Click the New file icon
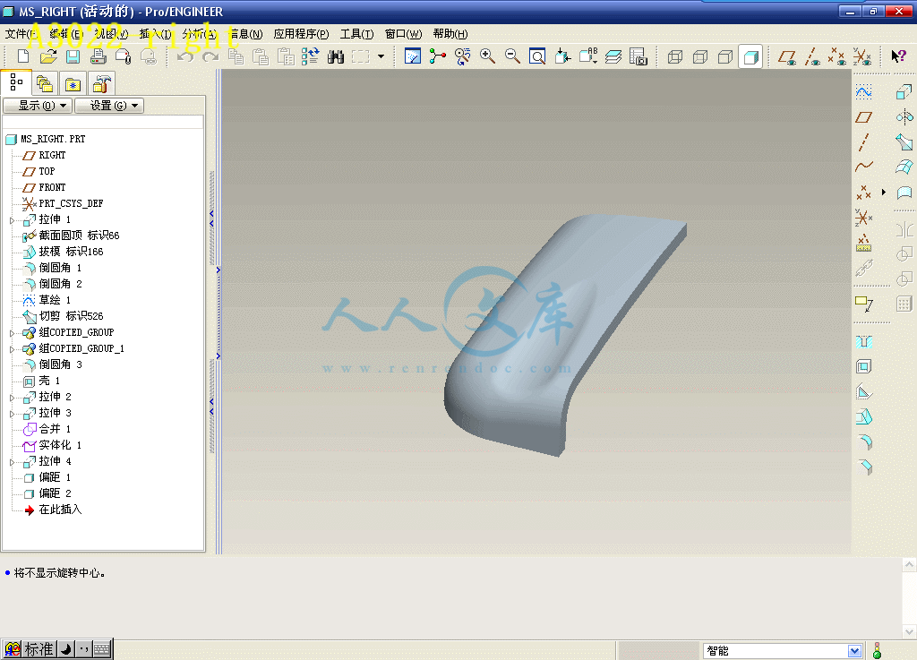917x660 pixels. tap(22, 56)
